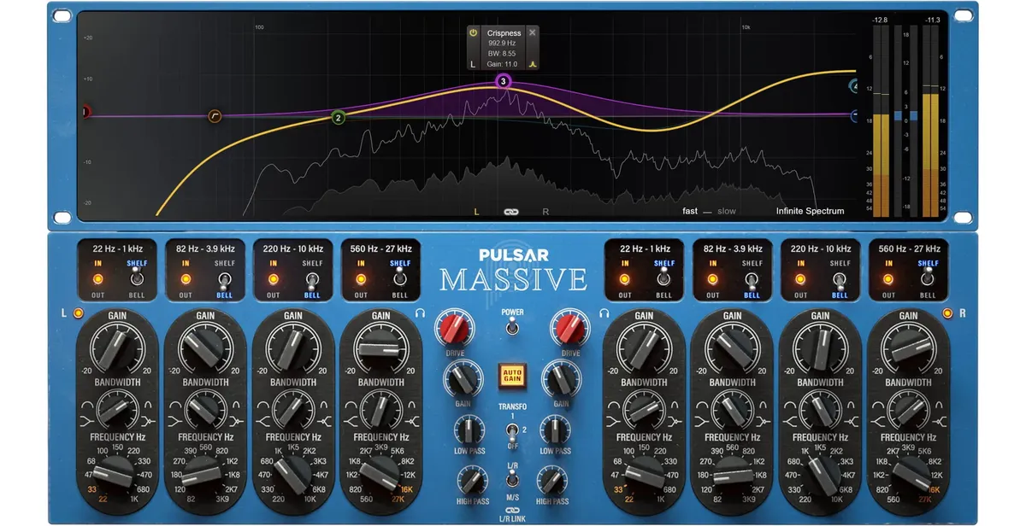1026x526 pixels.
Task: Select the orange high-pass filter node on graph
Action: (x=215, y=115)
